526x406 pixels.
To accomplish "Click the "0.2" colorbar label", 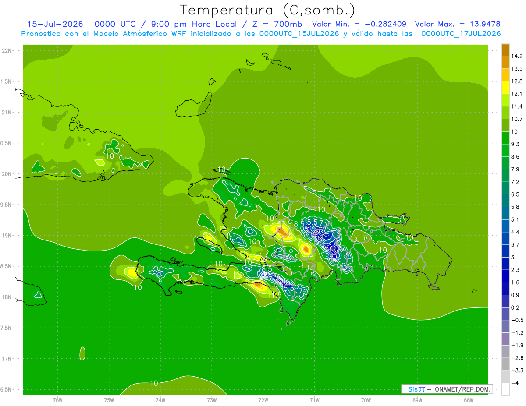I will point(515,307).
